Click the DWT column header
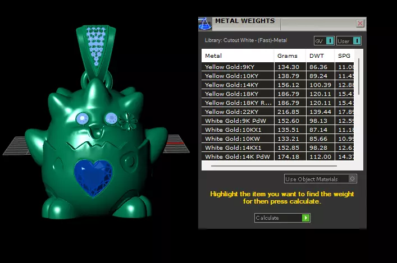The width and height of the screenshot is (397, 263). (x=320, y=56)
